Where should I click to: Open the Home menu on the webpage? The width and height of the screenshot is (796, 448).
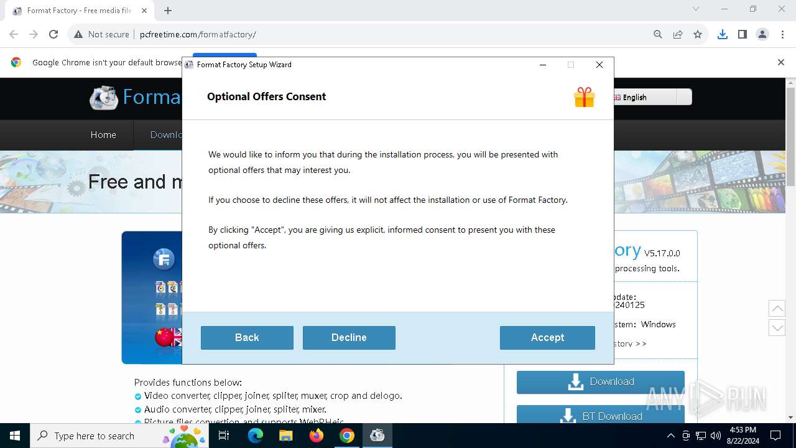[103, 135]
